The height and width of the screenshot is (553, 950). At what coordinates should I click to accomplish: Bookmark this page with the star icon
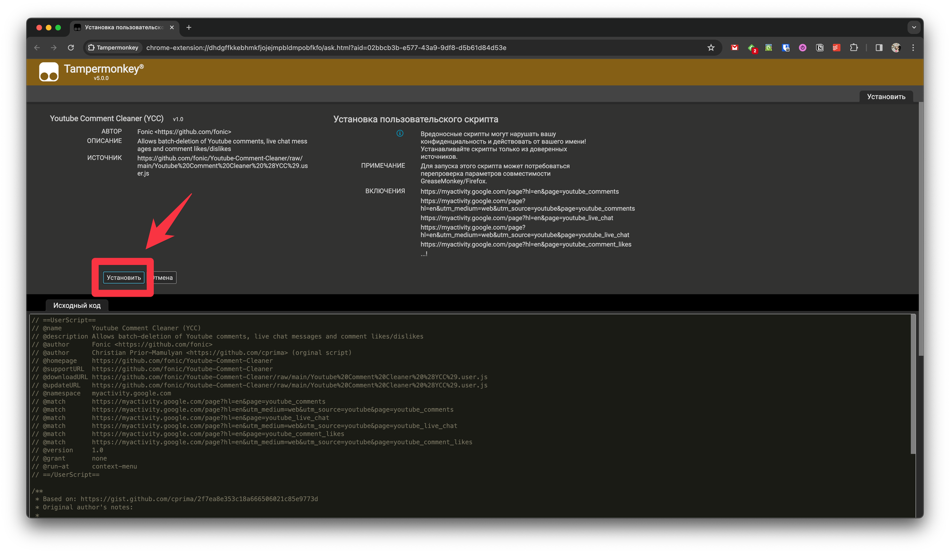[711, 47]
